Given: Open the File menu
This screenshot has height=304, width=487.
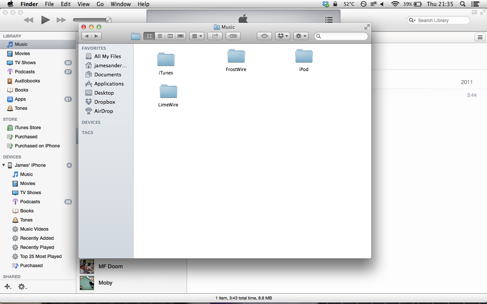Looking at the screenshot, I should coord(49,4).
